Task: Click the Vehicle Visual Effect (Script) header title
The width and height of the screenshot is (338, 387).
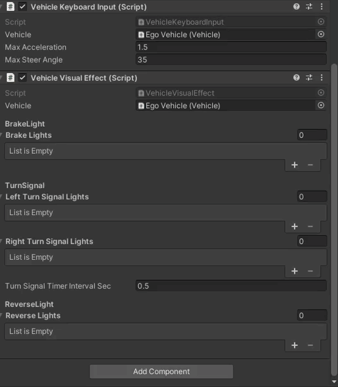Action: coord(84,78)
